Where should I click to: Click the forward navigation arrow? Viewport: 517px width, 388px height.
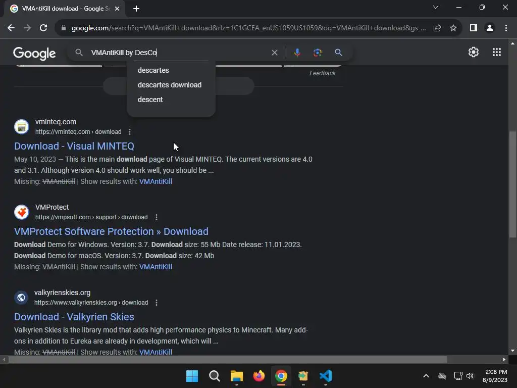point(27,28)
